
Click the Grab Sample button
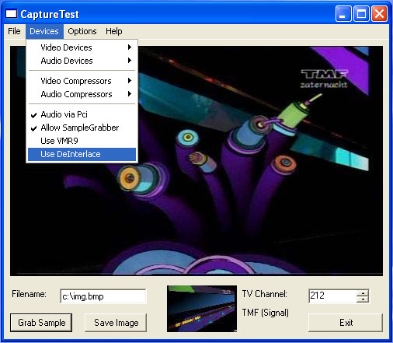(41, 323)
